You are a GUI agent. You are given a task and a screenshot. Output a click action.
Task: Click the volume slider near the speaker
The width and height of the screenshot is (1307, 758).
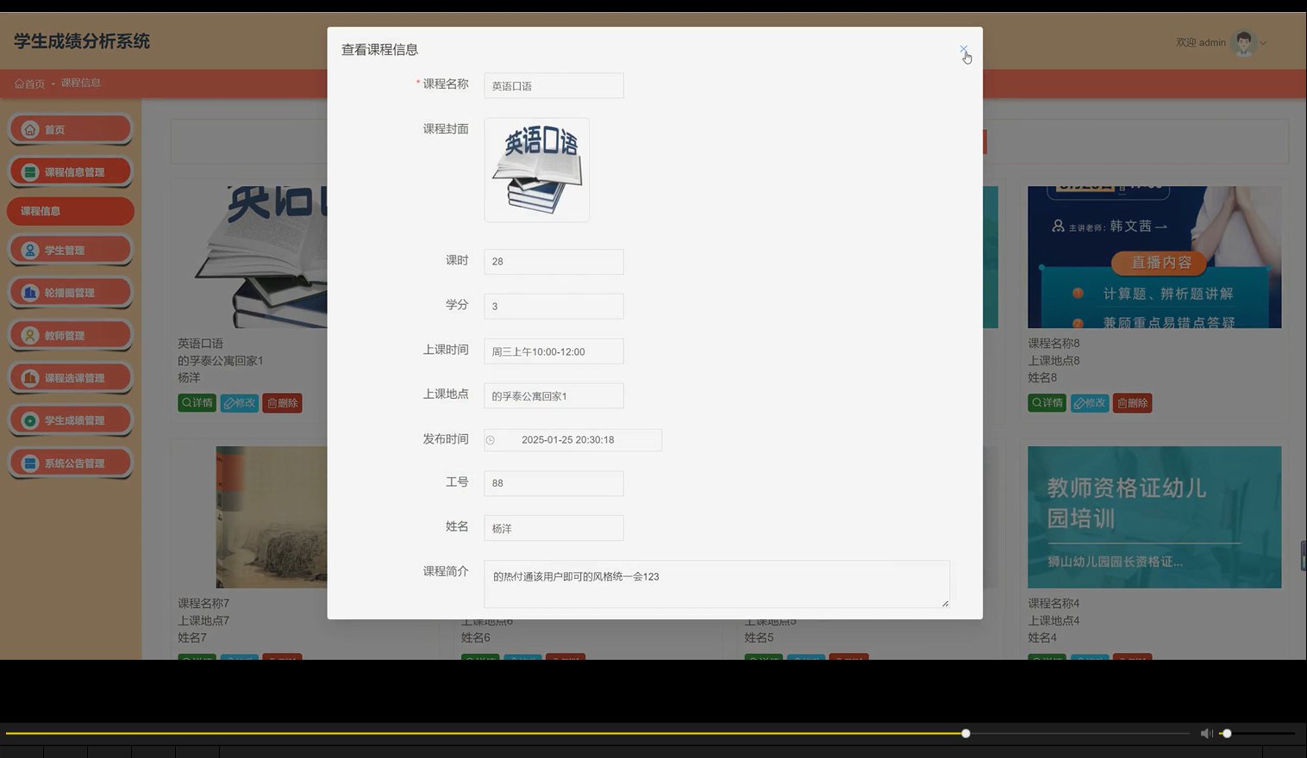coord(1226,733)
